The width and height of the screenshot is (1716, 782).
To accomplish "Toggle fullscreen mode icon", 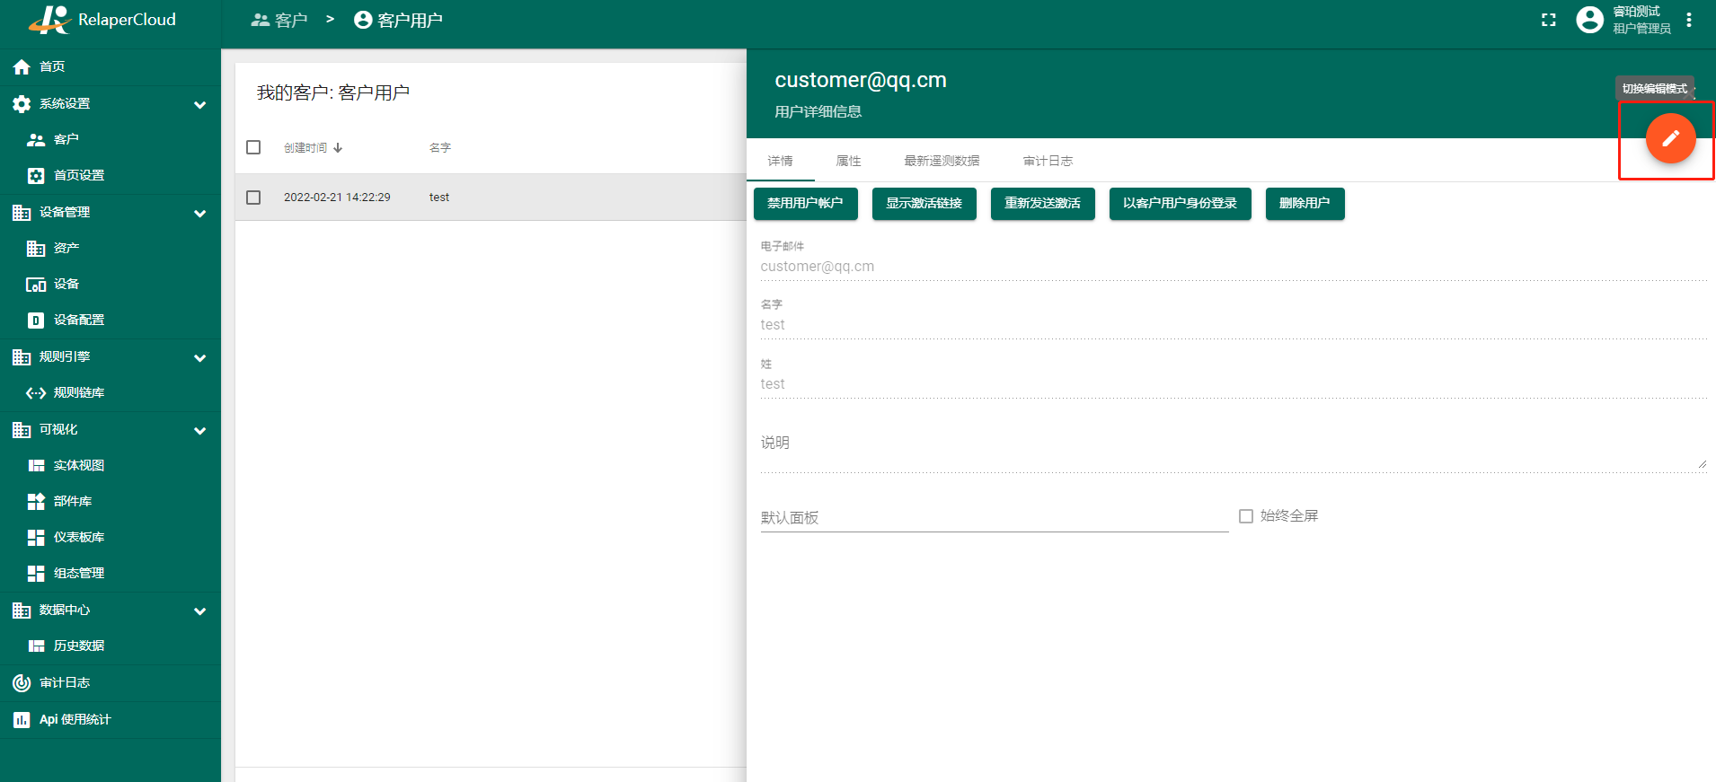I will 1548,20.
